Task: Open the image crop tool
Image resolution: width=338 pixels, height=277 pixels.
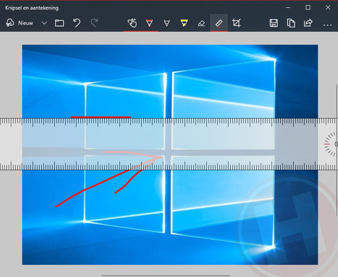Action: (x=236, y=23)
